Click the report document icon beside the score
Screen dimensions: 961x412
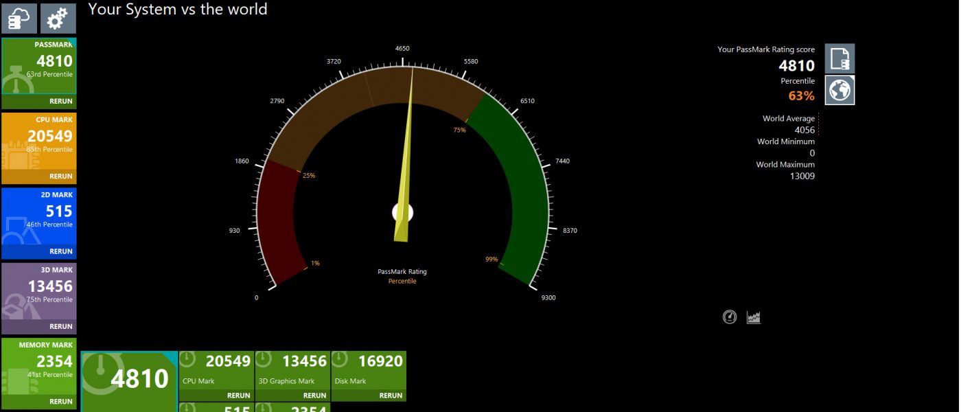point(840,59)
